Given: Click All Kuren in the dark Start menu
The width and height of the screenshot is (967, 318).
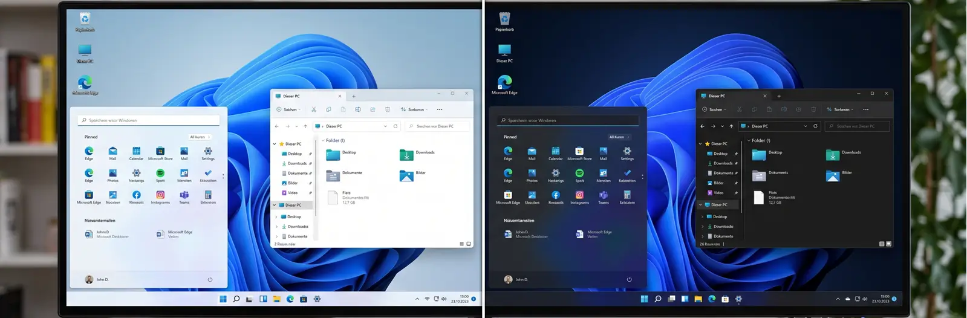Looking at the screenshot, I should [x=619, y=137].
